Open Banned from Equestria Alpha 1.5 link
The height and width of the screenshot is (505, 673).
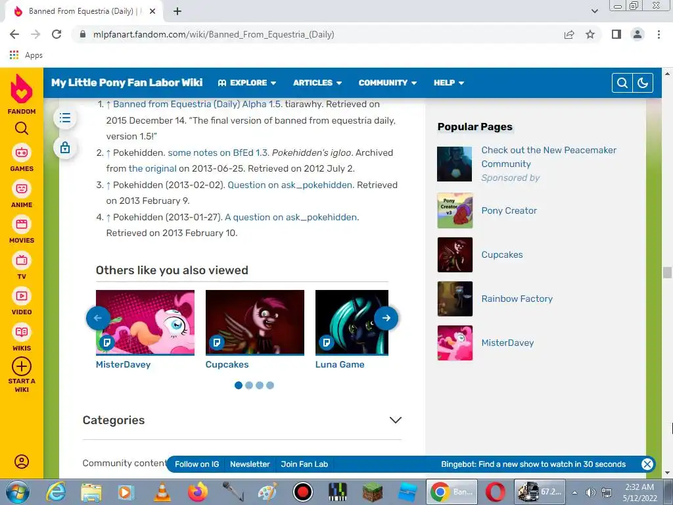pyautogui.click(x=197, y=104)
